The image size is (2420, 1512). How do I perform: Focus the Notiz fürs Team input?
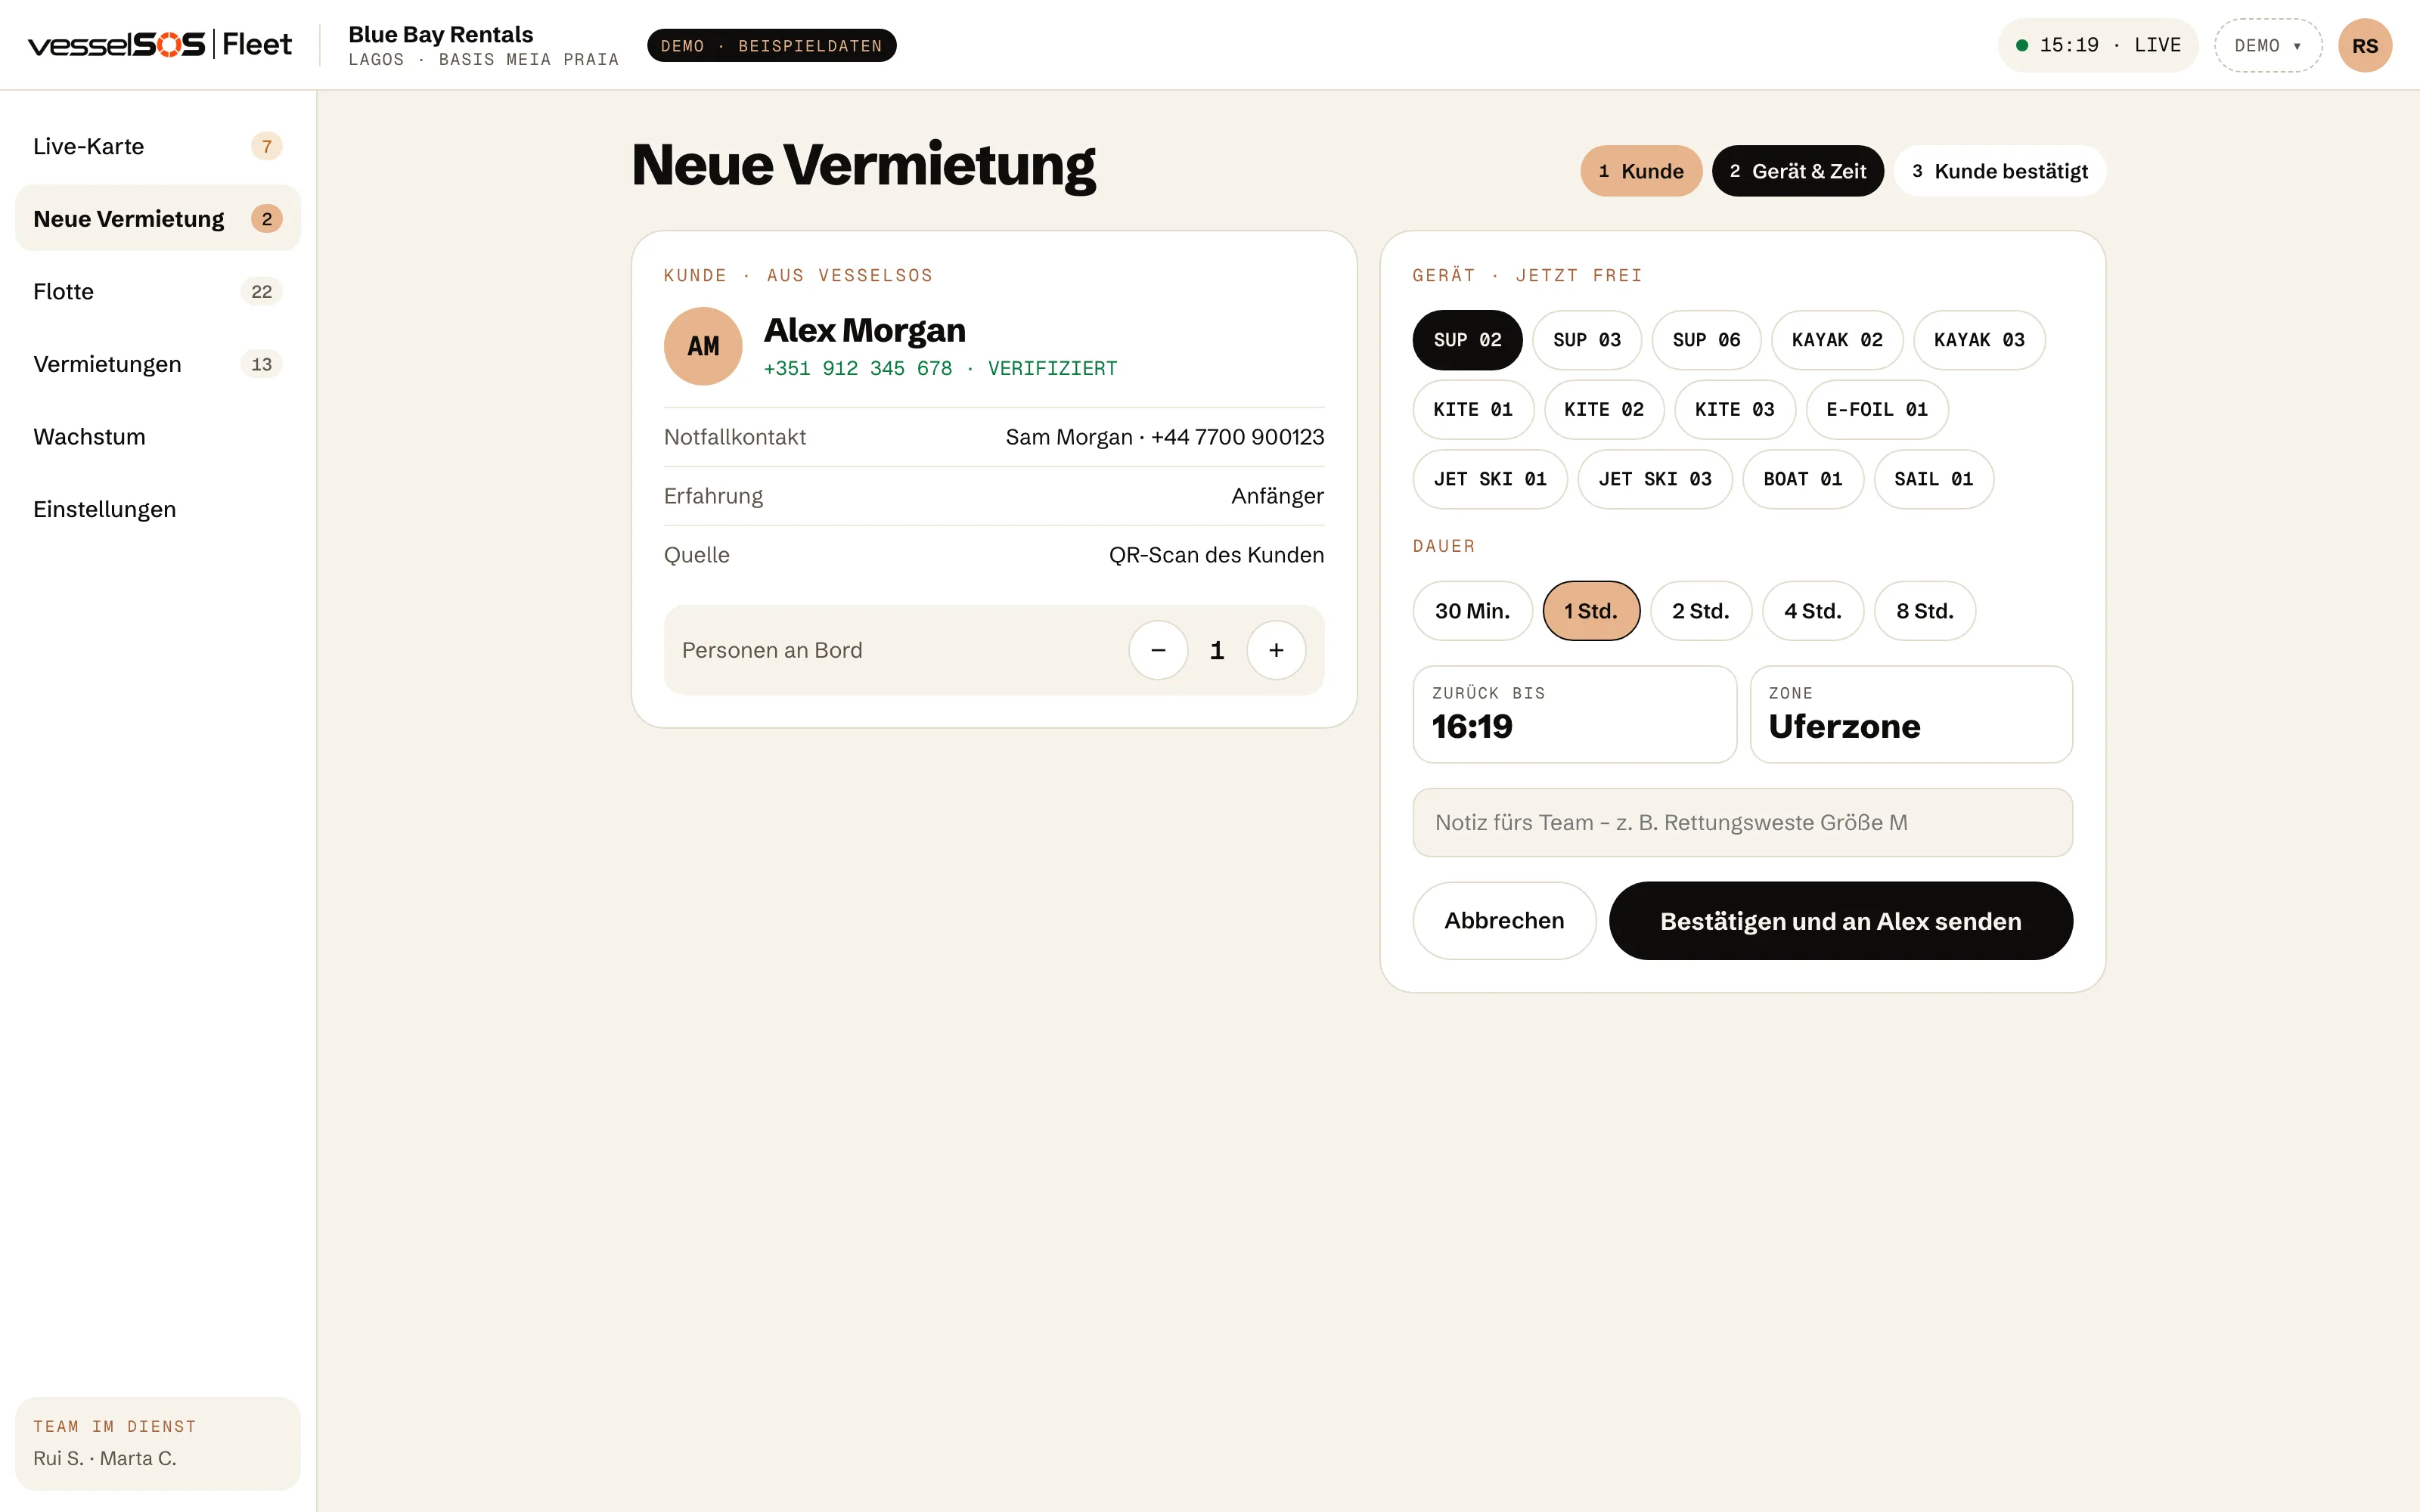pos(1742,822)
